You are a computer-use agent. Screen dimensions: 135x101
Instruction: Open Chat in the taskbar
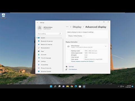(x=64, y=86)
